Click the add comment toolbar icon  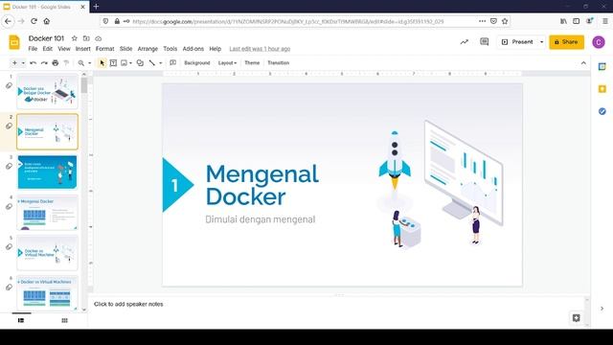172,63
